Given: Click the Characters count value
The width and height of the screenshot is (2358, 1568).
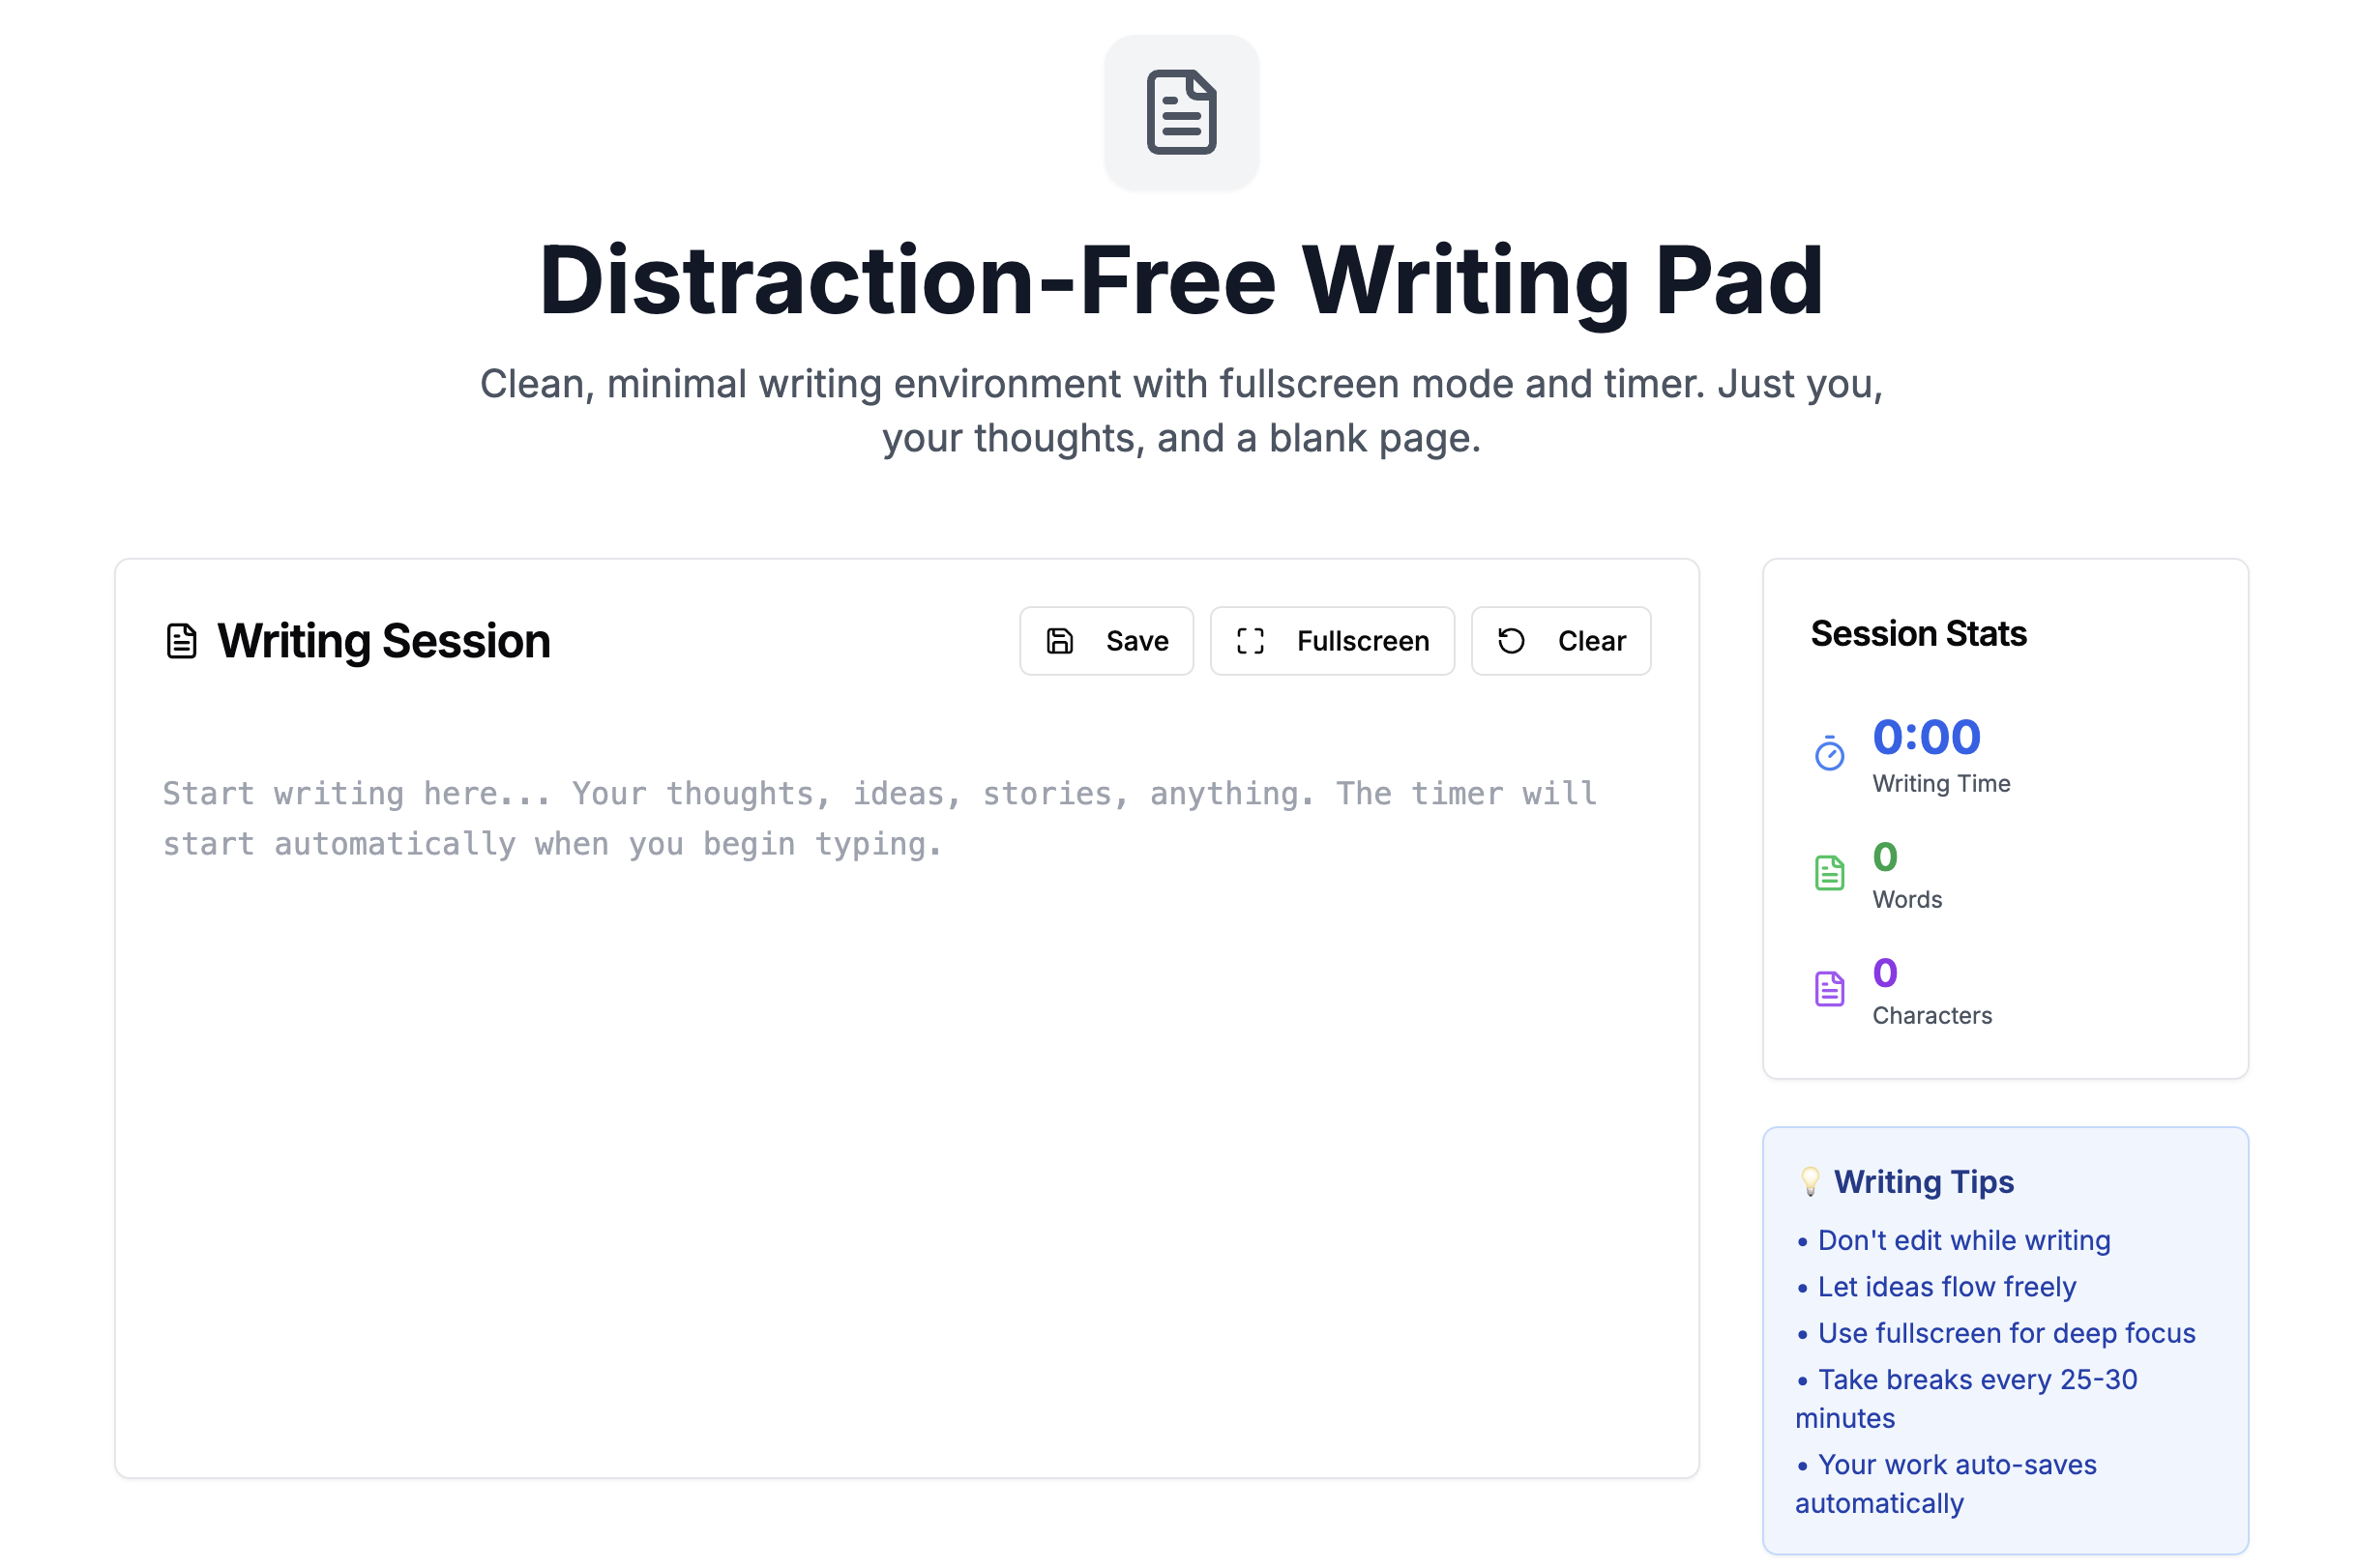Looking at the screenshot, I should [x=1885, y=973].
